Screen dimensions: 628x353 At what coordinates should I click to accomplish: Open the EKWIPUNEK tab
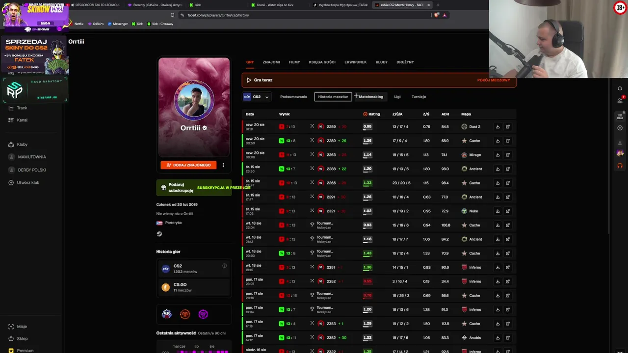[x=356, y=62]
